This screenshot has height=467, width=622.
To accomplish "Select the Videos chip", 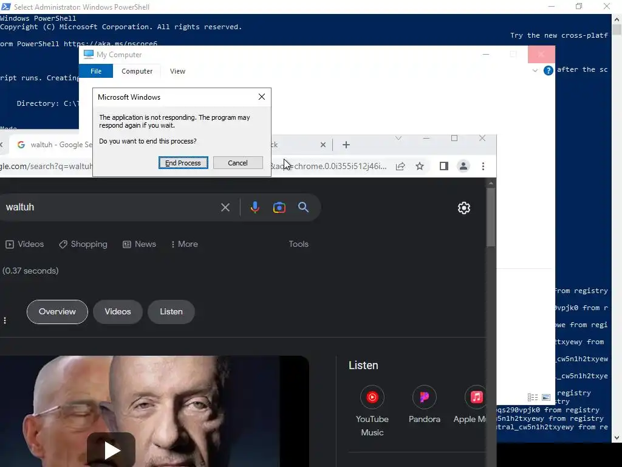I will [x=117, y=312].
